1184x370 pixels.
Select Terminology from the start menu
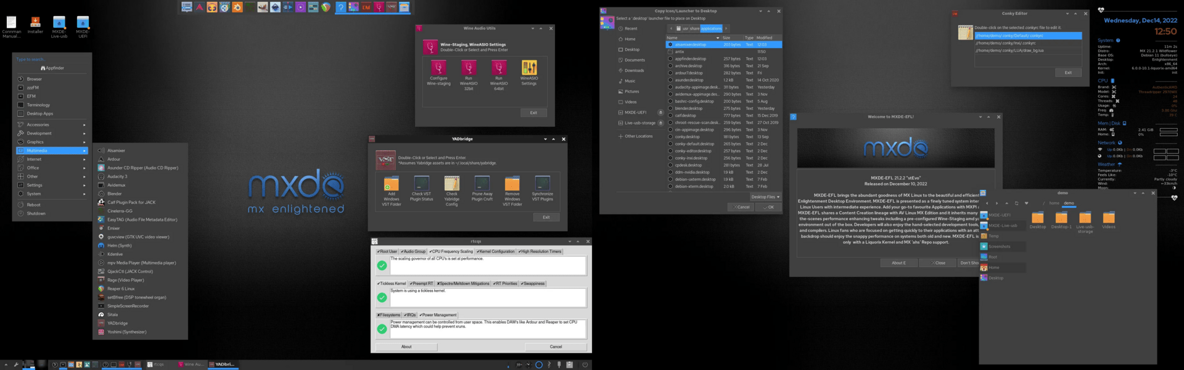(38, 105)
